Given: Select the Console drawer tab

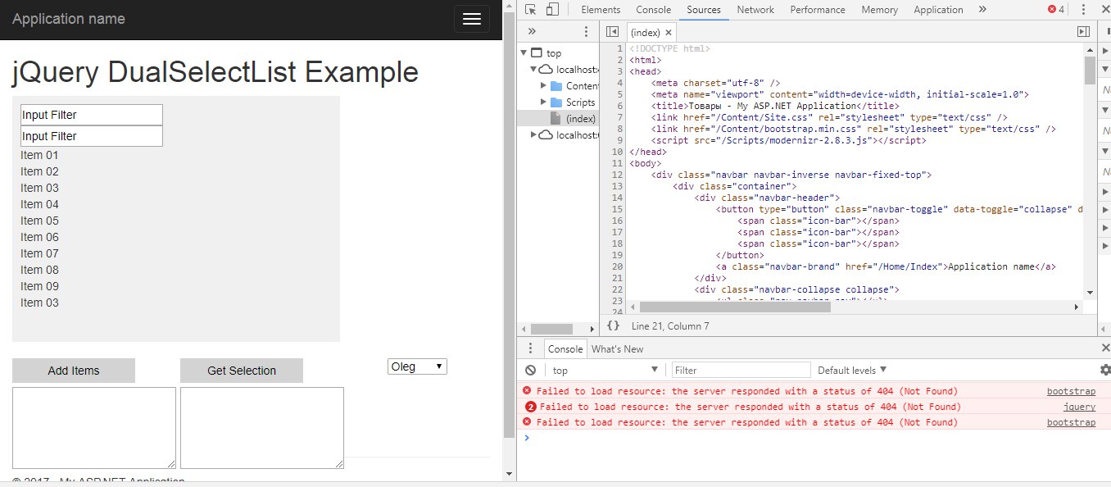Looking at the screenshot, I should click(x=565, y=348).
